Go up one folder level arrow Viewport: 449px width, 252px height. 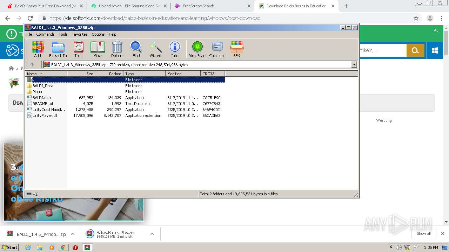click(32, 64)
